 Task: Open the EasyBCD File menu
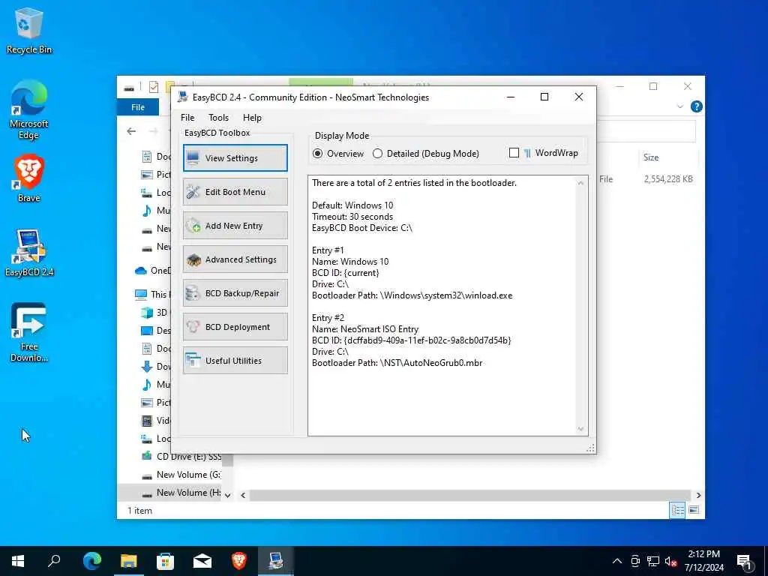pyautogui.click(x=187, y=118)
